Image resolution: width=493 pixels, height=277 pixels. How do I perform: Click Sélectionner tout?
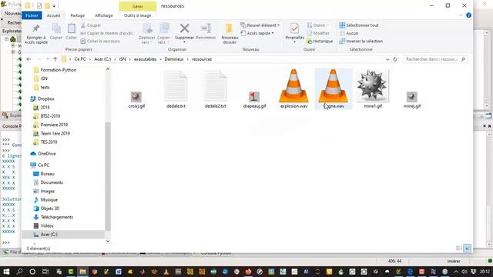pos(359,25)
